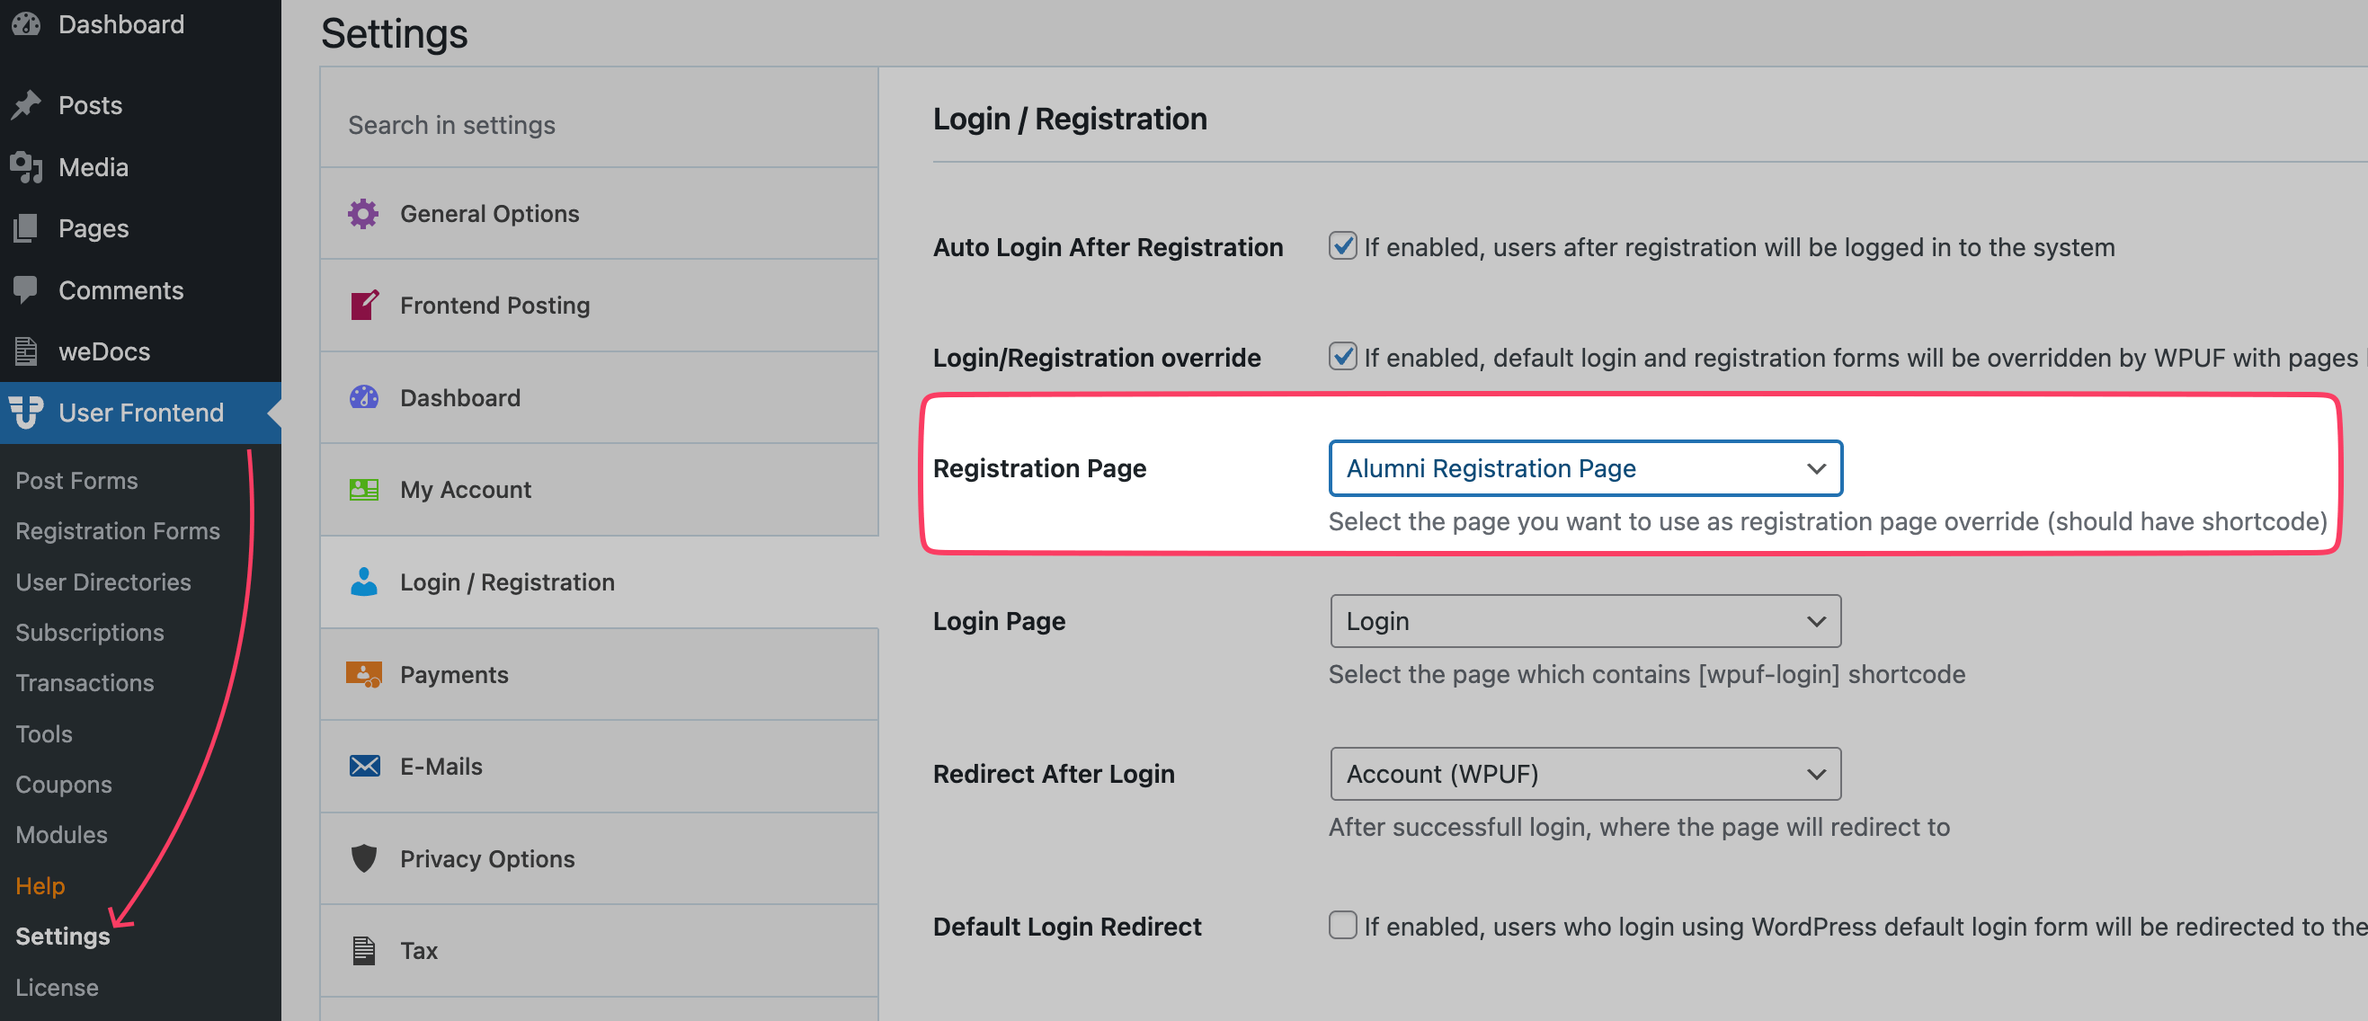Click the Frontend Posting pencil icon
Image resolution: width=2368 pixels, height=1021 pixels.
pyautogui.click(x=364, y=305)
